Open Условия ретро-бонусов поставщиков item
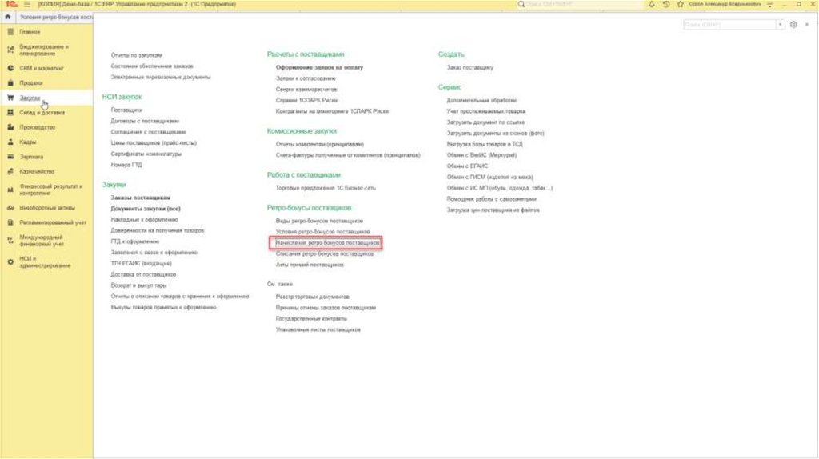819x459 pixels. click(322, 232)
